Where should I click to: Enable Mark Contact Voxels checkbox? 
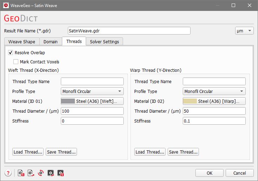(x=16, y=62)
